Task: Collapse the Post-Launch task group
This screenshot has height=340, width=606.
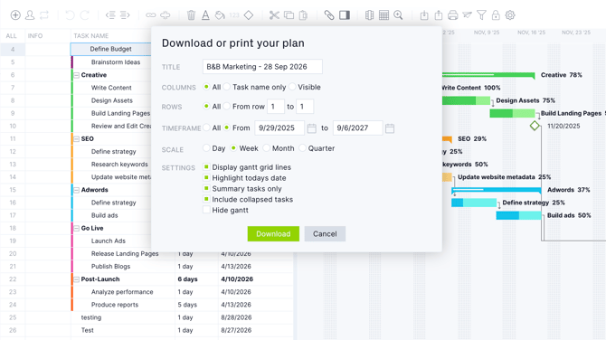Action: [x=77, y=279]
